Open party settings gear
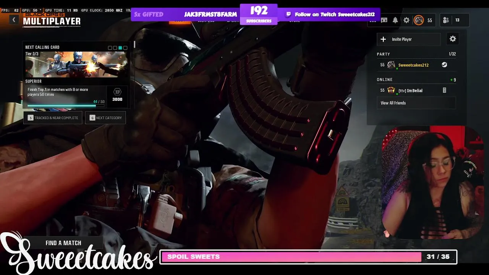The width and height of the screenshot is (489, 275). [x=453, y=39]
